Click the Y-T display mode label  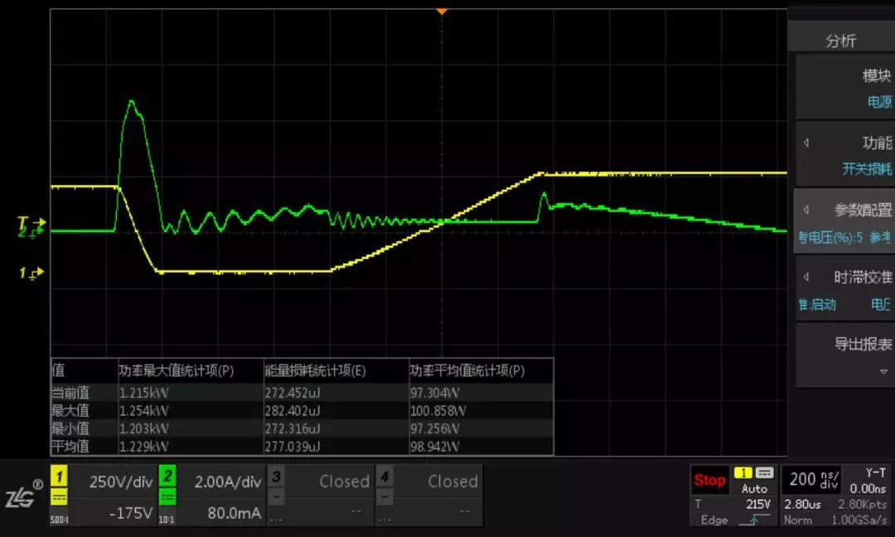coord(876,472)
